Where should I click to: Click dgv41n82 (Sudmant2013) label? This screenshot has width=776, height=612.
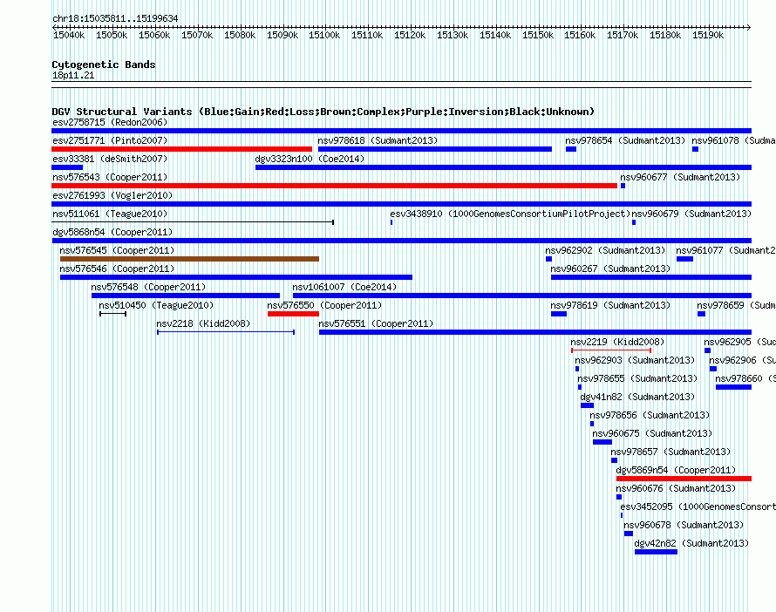pos(637,397)
